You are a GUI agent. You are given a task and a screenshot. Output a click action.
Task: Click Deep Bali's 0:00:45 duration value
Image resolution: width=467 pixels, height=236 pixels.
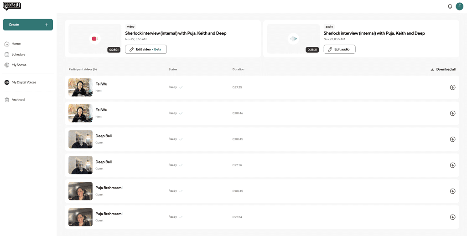[x=238, y=139]
